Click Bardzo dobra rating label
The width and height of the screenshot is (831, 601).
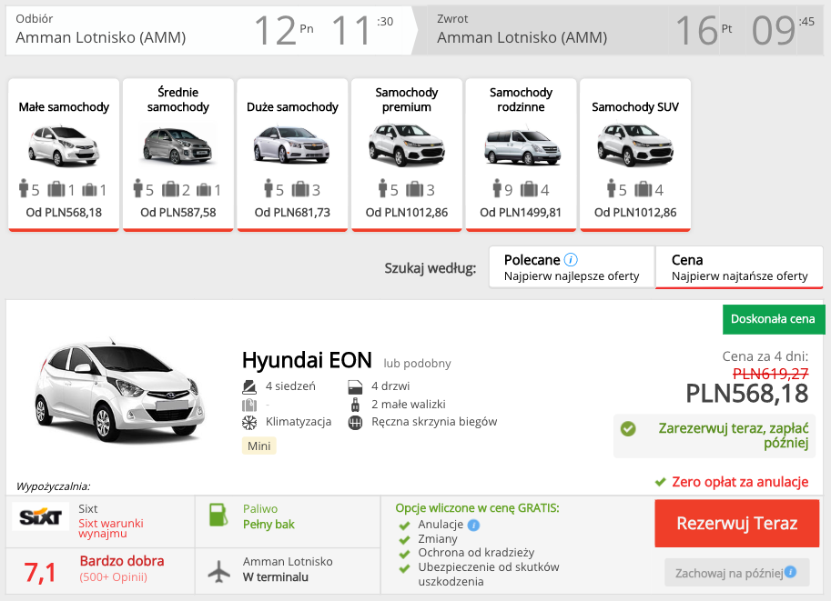pyautogui.click(x=122, y=561)
